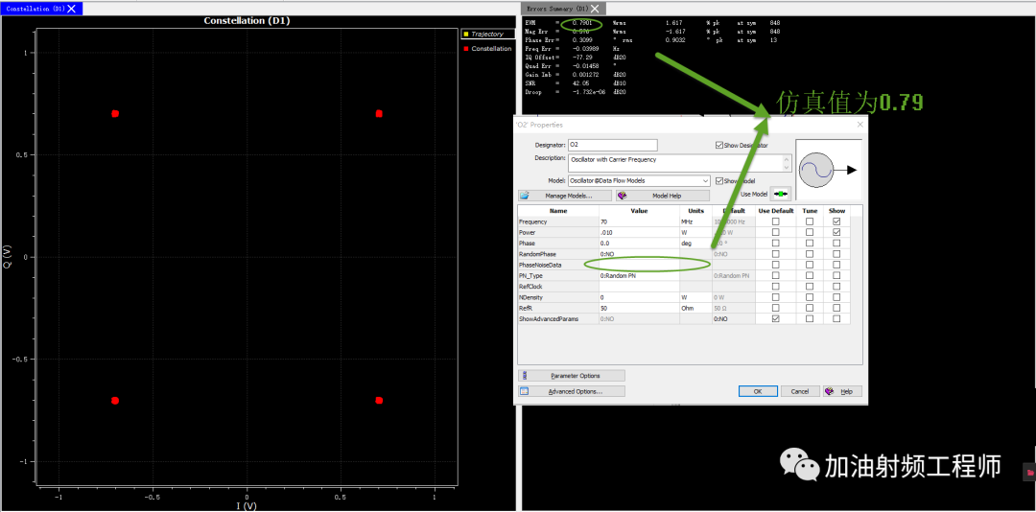The height and width of the screenshot is (512, 1036).
Task: Toggle Show Model checkbox
Action: [718, 180]
